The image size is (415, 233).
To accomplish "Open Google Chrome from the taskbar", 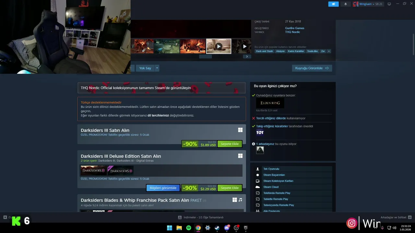I will (x=198, y=228).
